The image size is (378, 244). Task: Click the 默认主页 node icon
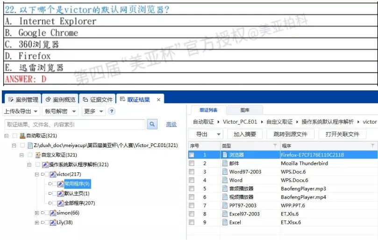(61, 193)
